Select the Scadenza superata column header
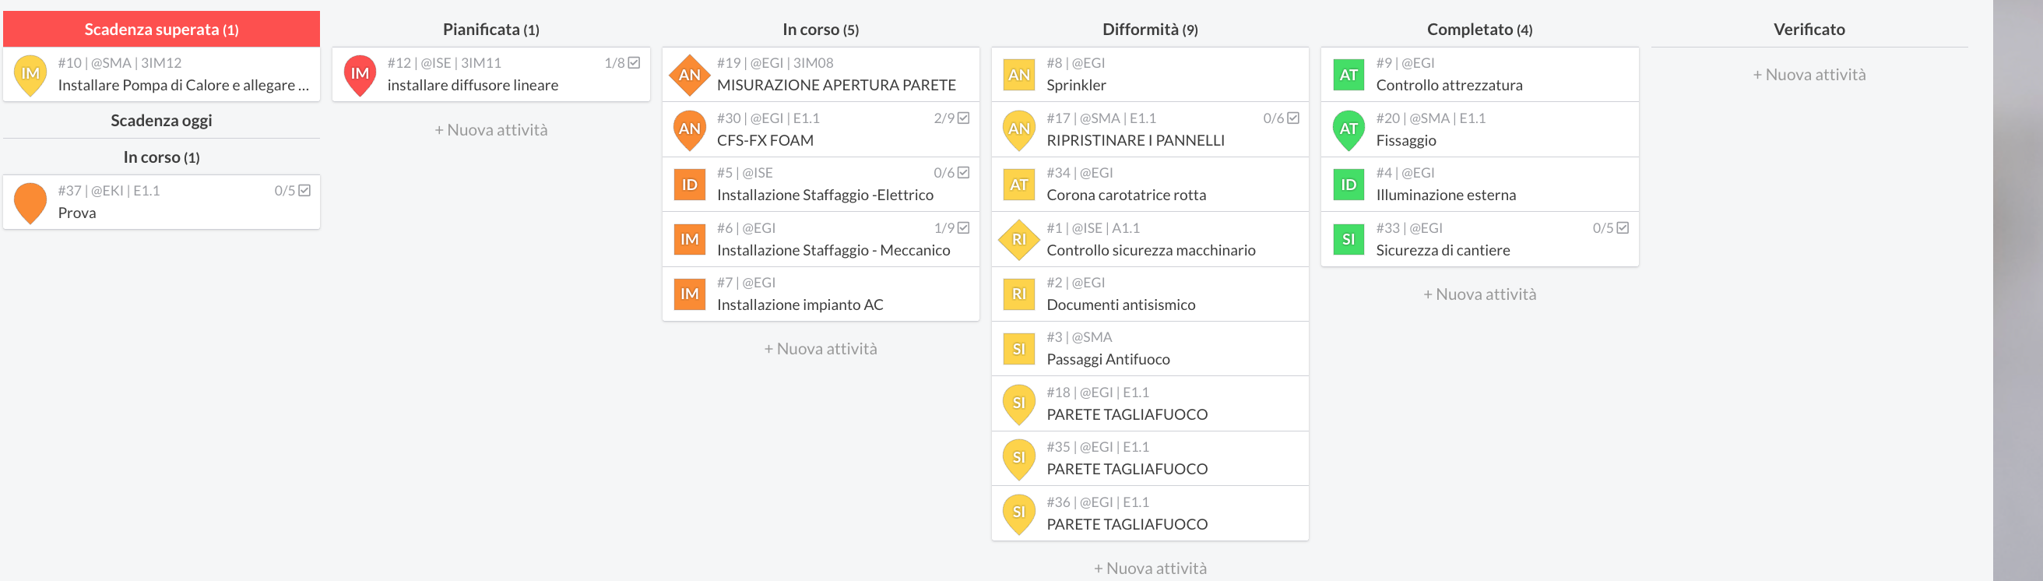 coord(161,30)
